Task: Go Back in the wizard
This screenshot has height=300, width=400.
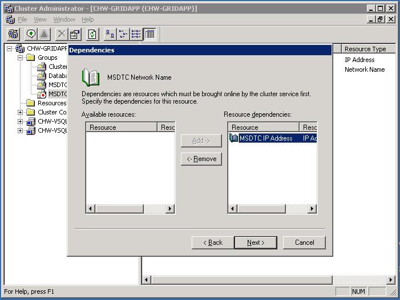Action: pos(213,243)
